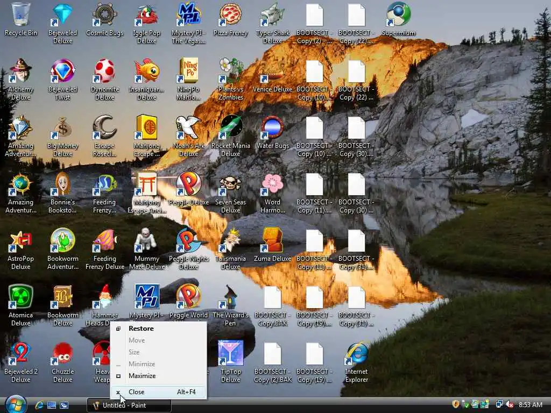
Task: Select the Pizza Frenzy shortcut
Action: (230, 19)
